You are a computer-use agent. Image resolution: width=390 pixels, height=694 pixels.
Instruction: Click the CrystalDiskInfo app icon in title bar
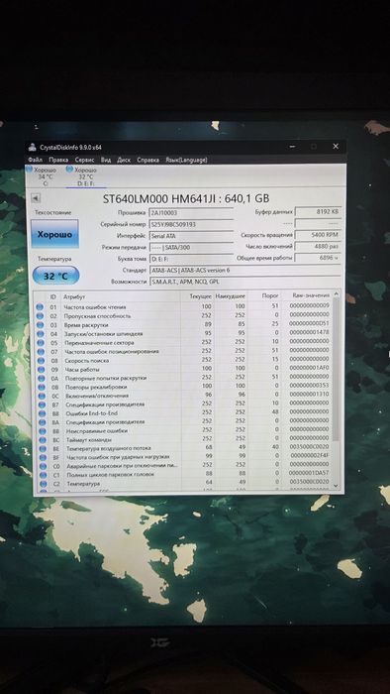point(32,148)
